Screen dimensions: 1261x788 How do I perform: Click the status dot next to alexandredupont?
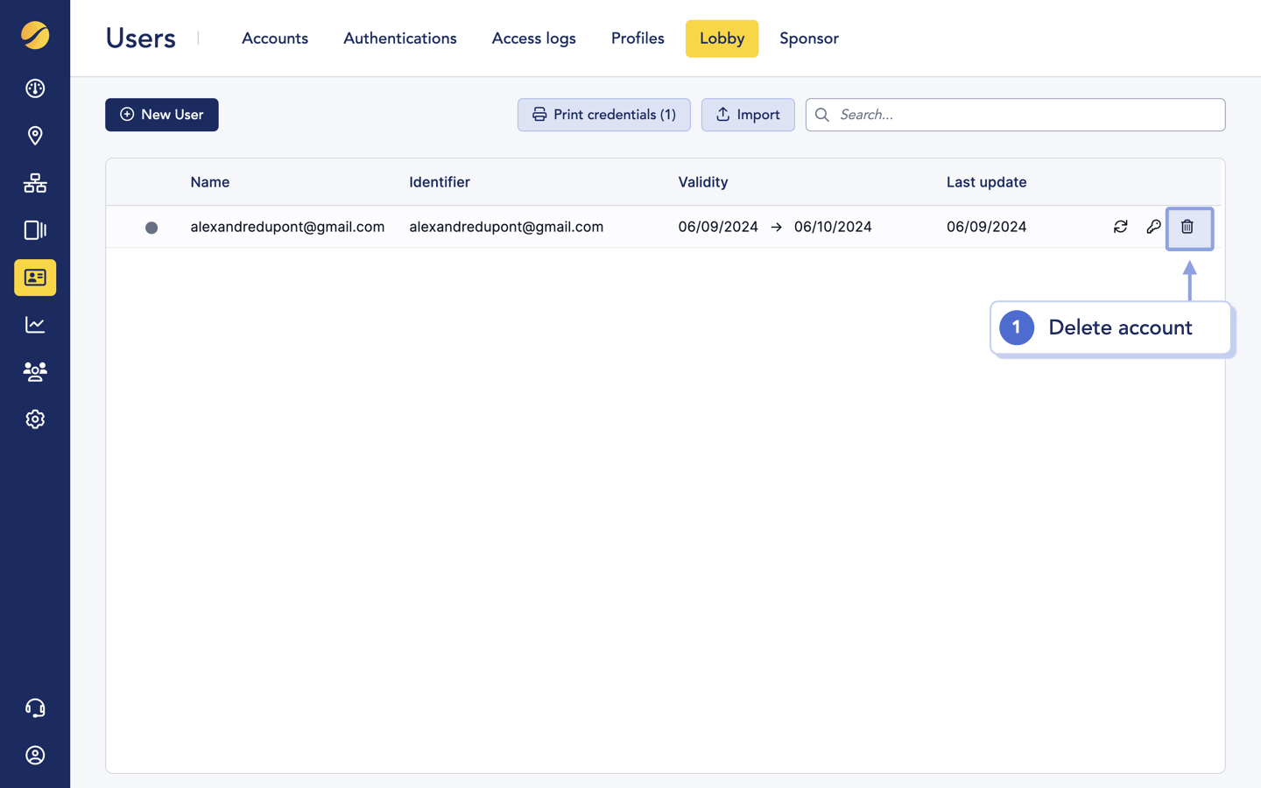point(151,227)
